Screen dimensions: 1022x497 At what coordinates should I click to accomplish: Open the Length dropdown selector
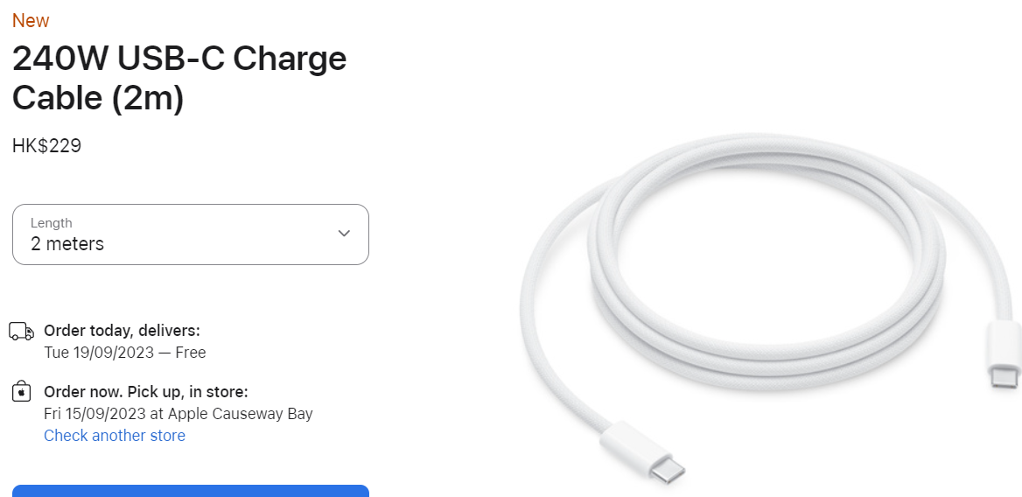(x=191, y=234)
